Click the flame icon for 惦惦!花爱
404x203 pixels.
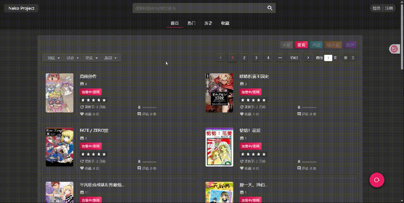(x=299, y=161)
